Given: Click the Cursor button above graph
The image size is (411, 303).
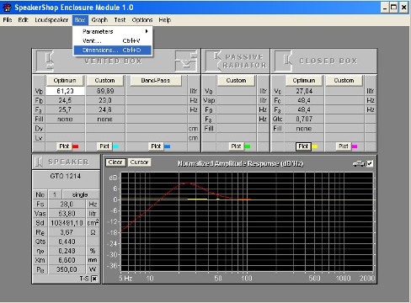Looking at the screenshot, I should [139, 162].
